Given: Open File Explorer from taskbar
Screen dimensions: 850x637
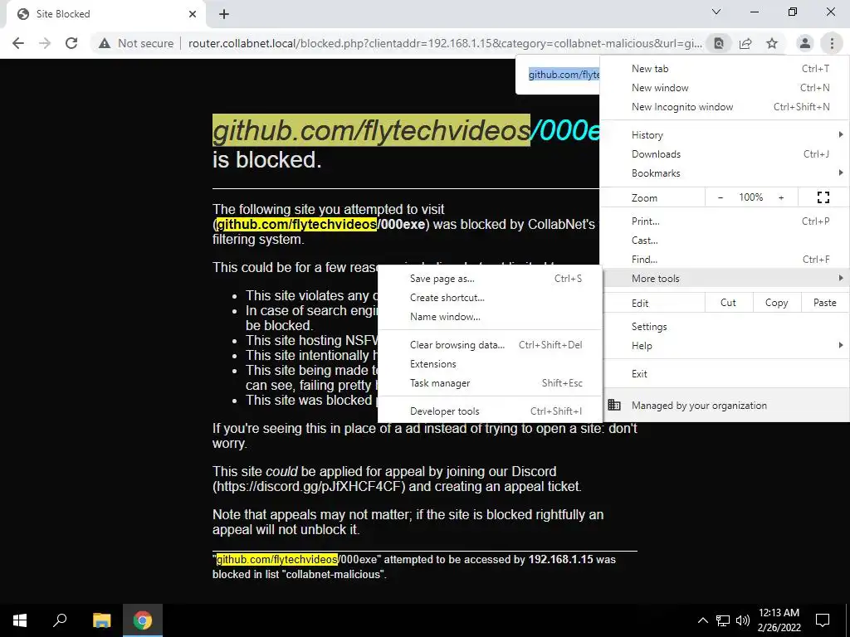Looking at the screenshot, I should [x=101, y=620].
